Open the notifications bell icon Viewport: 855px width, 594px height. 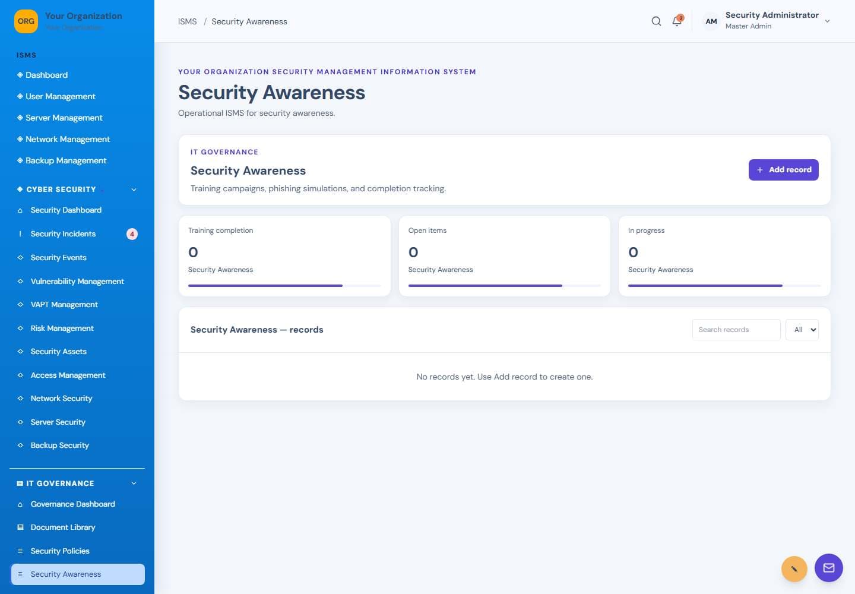click(677, 21)
